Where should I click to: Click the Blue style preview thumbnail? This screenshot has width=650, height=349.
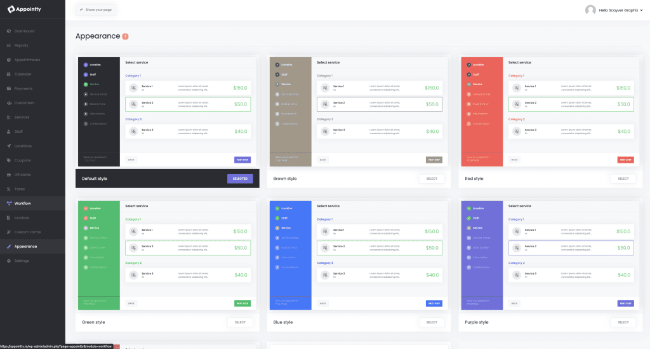point(358,255)
